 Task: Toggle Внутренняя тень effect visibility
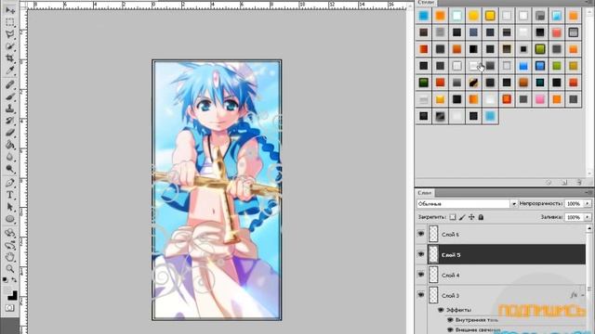click(450, 320)
